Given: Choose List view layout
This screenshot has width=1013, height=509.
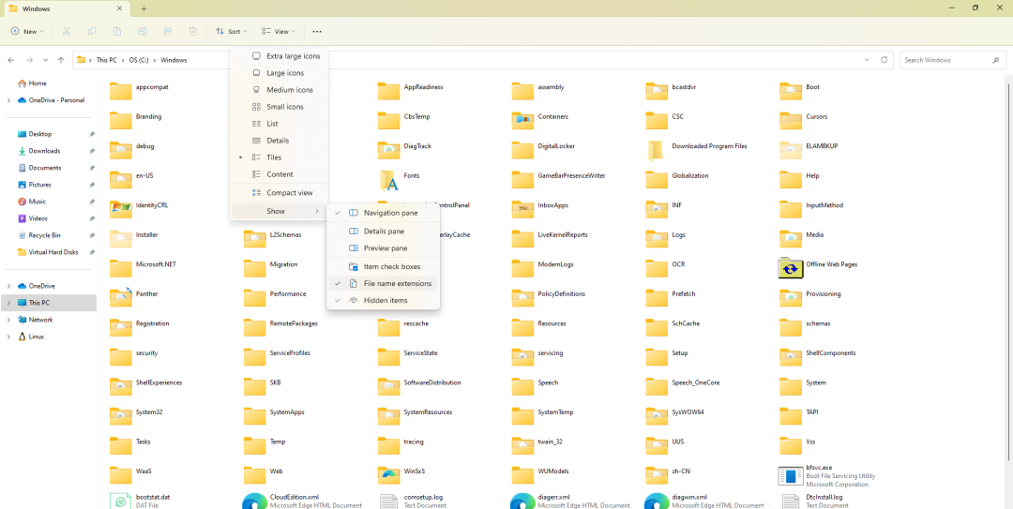Looking at the screenshot, I should [280, 124].
